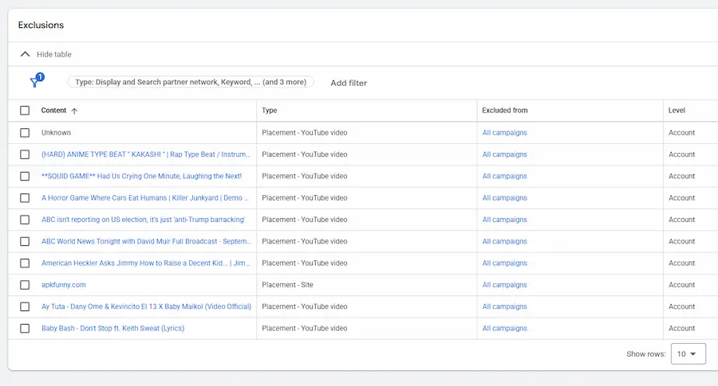
Task: Open the apkfunny.com placement link
Action: point(64,285)
